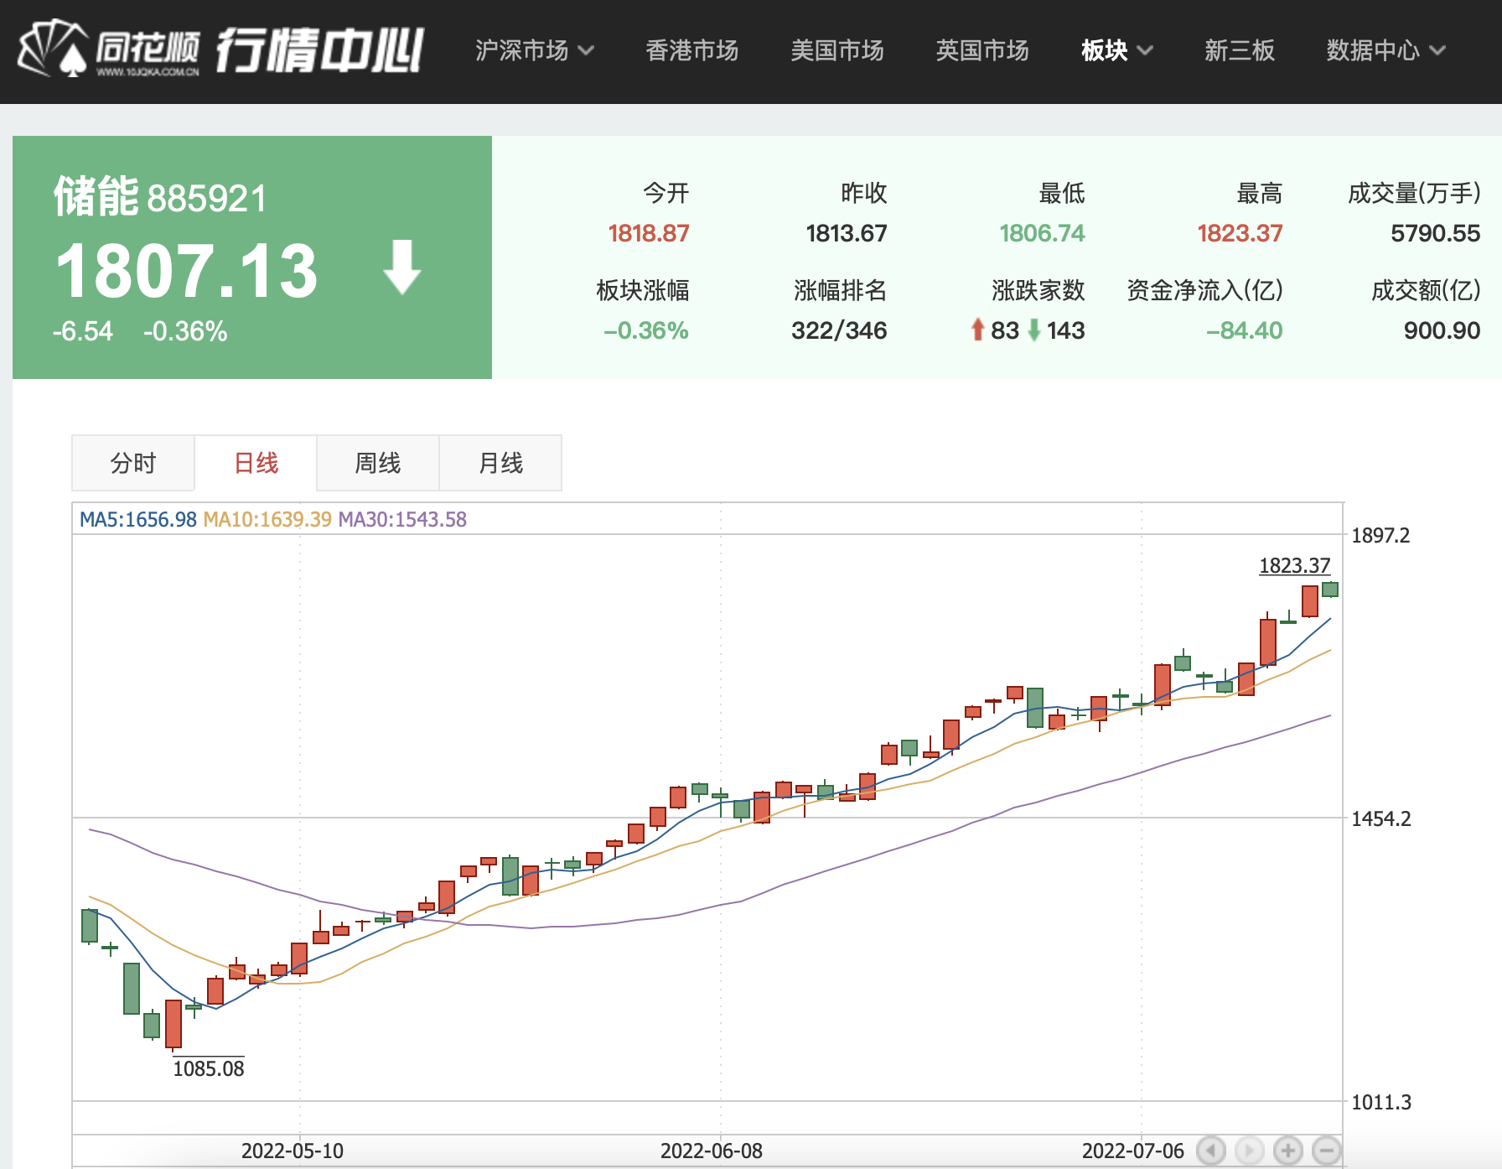The image size is (1502, 1169).
Task: Click the chart scroll-right arrow button
Action: tap(1250, 1151)
